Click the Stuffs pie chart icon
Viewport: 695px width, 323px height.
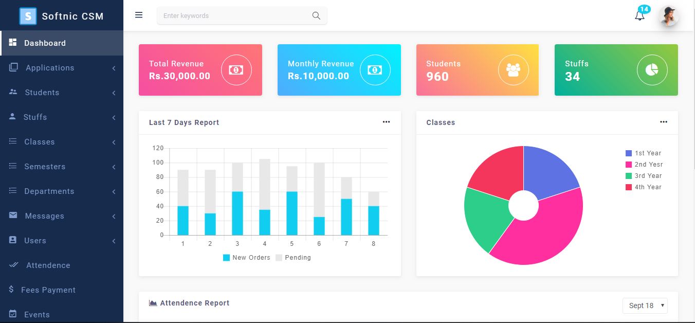coord(652,70)
